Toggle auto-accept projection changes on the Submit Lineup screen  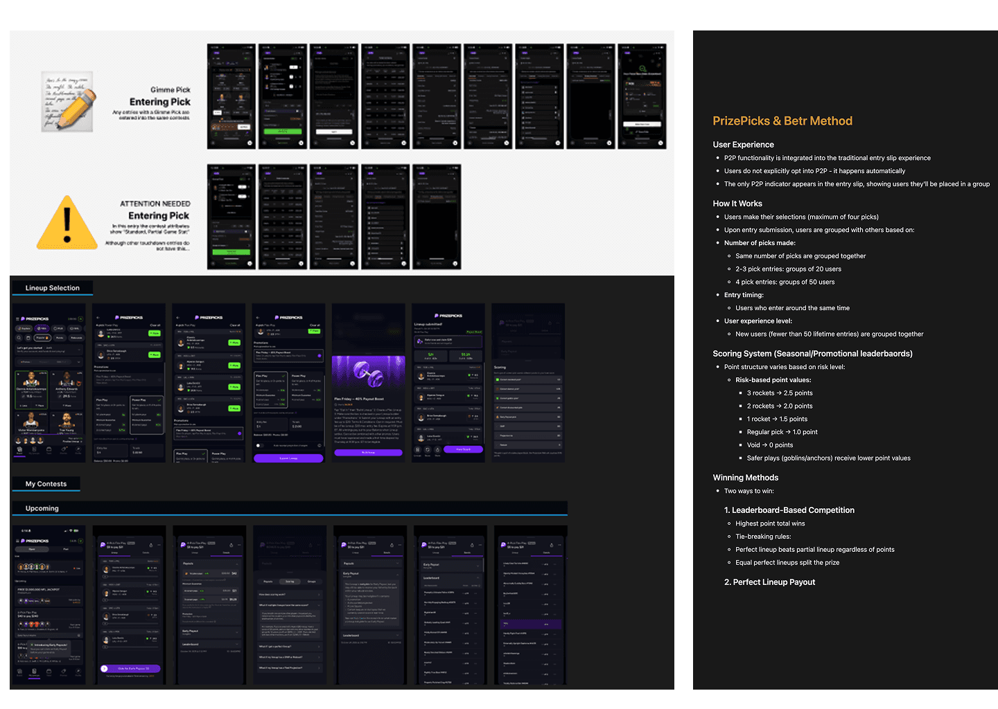(260, 446)
